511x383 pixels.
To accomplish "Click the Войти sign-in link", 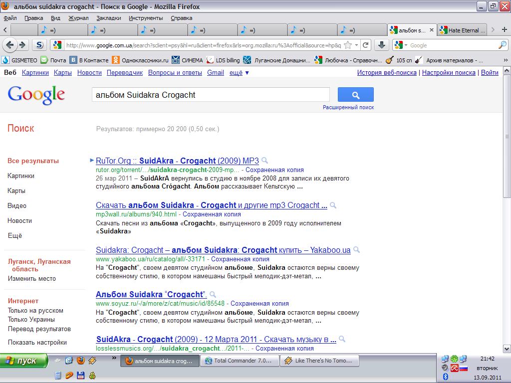I will (x=490, y=73).
